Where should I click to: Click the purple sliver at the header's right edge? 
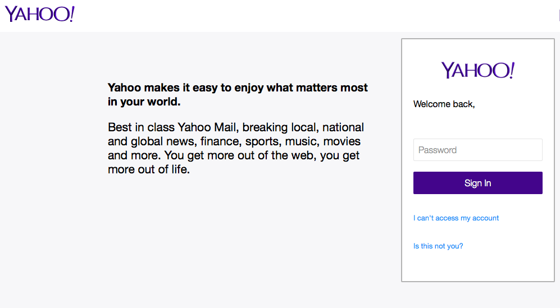(x=559, y=15)
